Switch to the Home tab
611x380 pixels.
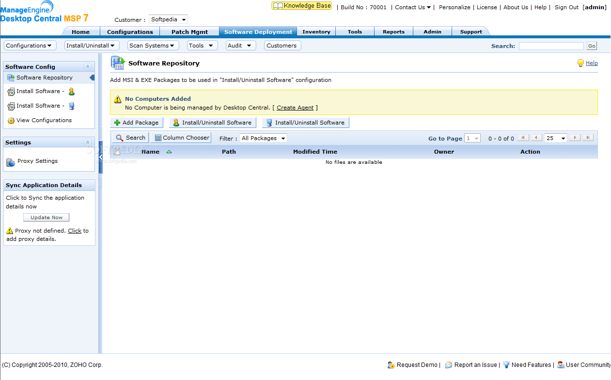(81, 32)
